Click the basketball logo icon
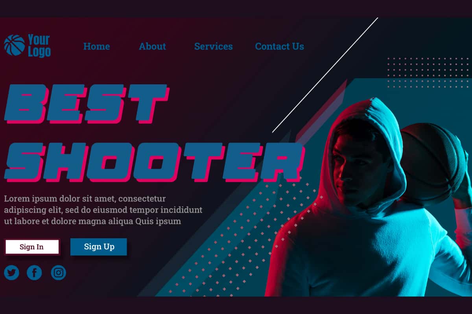 [x=15, y=45]
